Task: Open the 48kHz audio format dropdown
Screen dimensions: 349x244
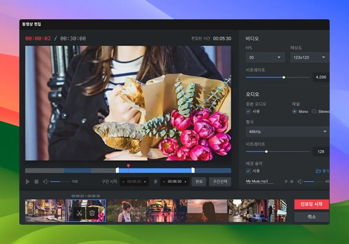Action: click(x=287, y=132)
